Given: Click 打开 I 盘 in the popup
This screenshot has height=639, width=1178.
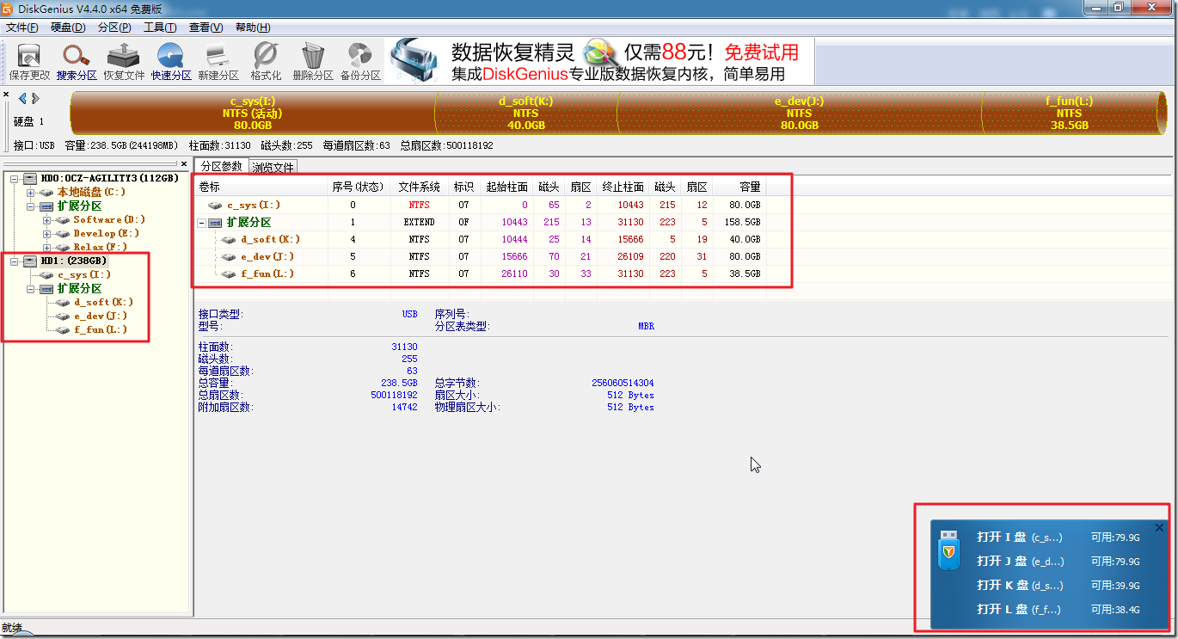Looking at the screenshot, I should [x=1020, y=538].
